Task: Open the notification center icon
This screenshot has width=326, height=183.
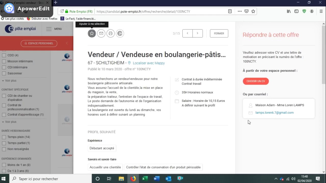Action: pos(318,179)
